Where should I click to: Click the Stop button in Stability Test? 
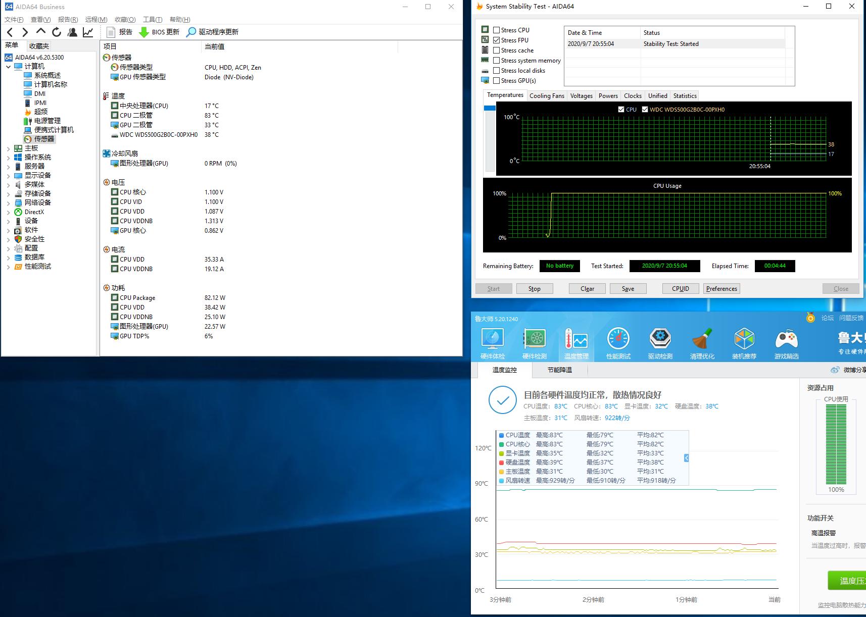point(534,289)
